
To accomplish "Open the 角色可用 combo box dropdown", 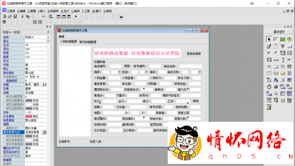I will pyautogui.click(x=200, y=72).
